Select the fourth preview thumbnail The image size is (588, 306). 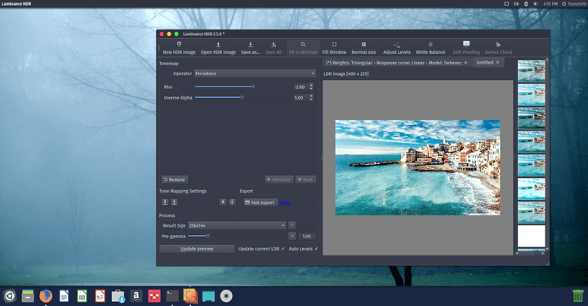tap(532, 142)
